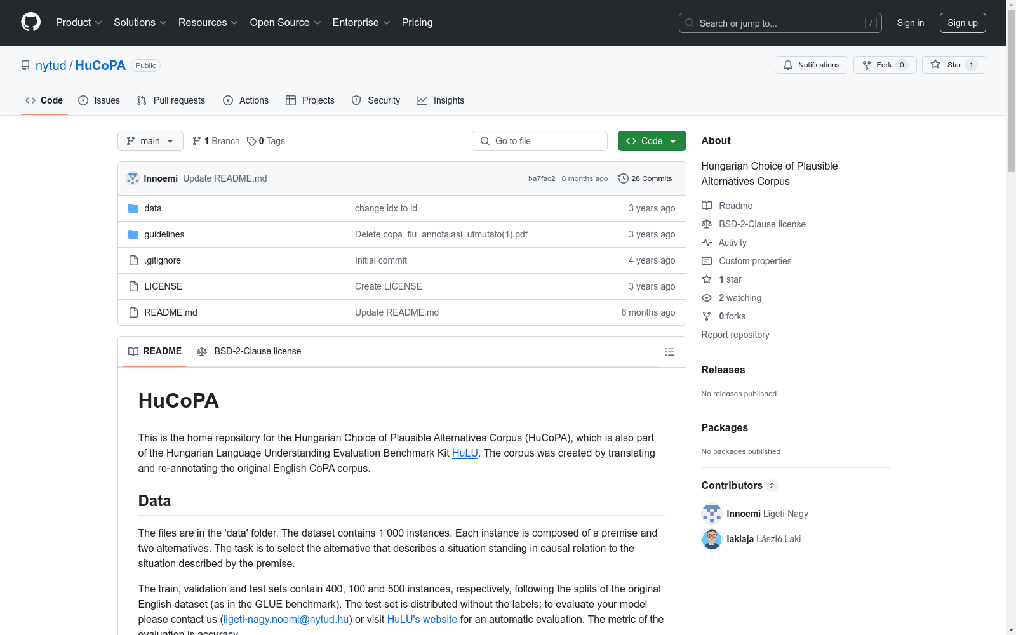This screenshot has width=1016, height=635.
Task: Click the Search or jump to field
Action: [x=780, y=23]
